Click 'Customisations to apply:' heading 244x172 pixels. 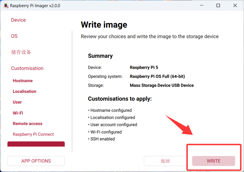[120, 99]
